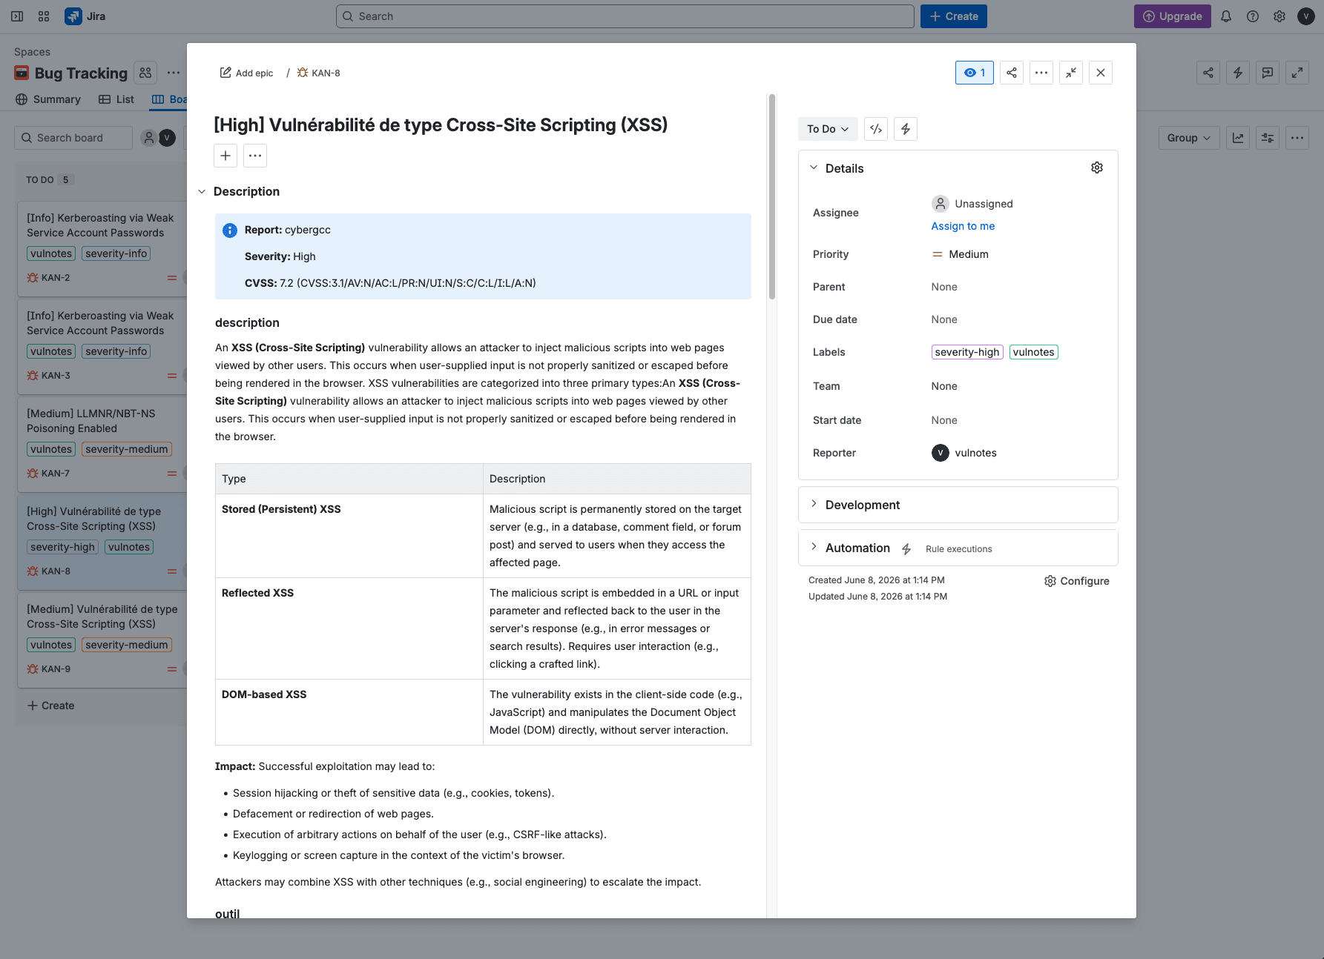Viewport: 1324px width, 959px height.
Task: Expand the Development panel
Action: click(814, 504)
